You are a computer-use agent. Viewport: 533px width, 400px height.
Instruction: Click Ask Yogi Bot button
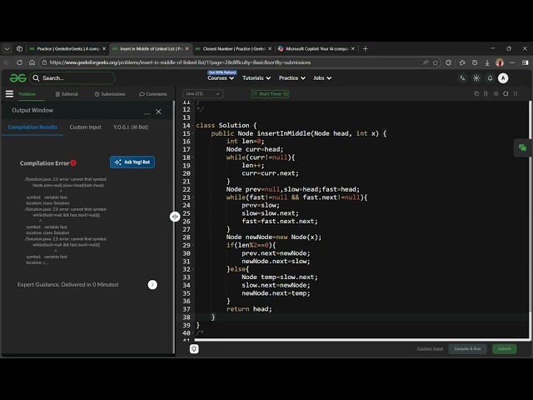pyautogui.click(x=132, y=162)
